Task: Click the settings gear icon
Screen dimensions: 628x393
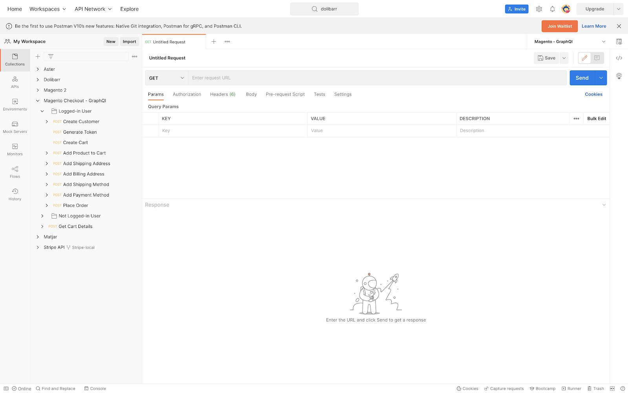Action: (539, 9)
